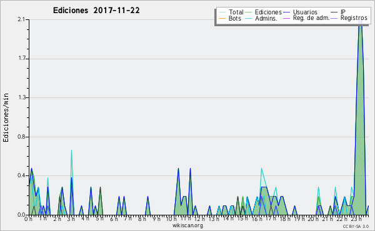Select the 'Ediciones' legend entry

point(268,12)
